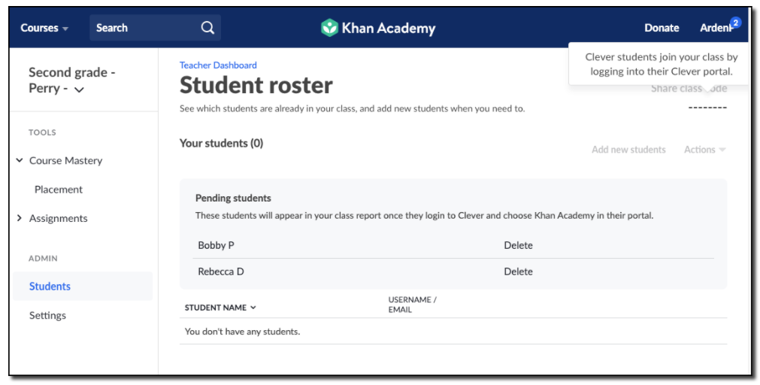Sort by Student Name column
This screenshot has height=385, width=760.
(220, 308)
